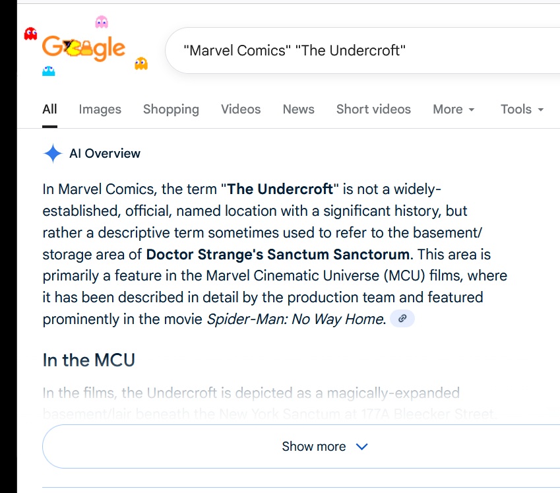View the News results tab
The width and height of the screenshot is (560, 493).
point(298,110)
